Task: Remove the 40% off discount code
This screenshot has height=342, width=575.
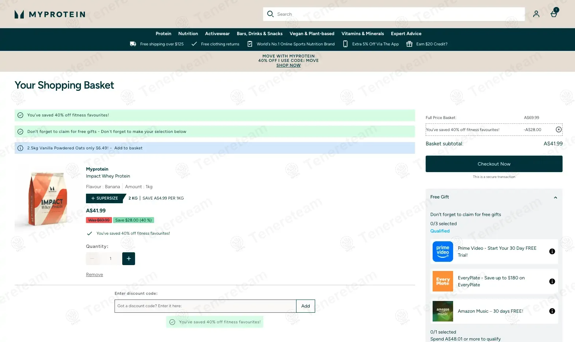Action: (x=559, y=130)
